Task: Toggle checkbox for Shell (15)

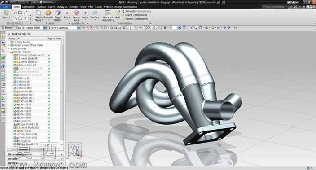Action: point(14,105)
